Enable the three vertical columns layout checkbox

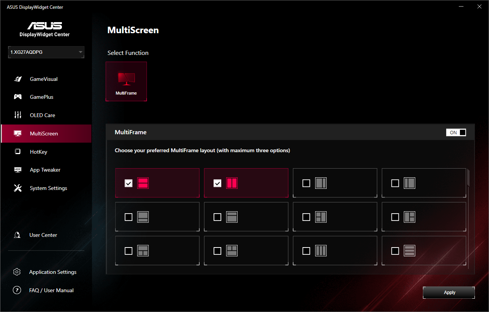coord(306,251)
